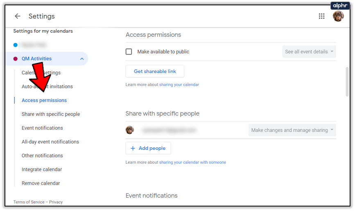Click the Terms of Service link
Image resolution: width=355 pixels, height=211 pixels.
29,202
